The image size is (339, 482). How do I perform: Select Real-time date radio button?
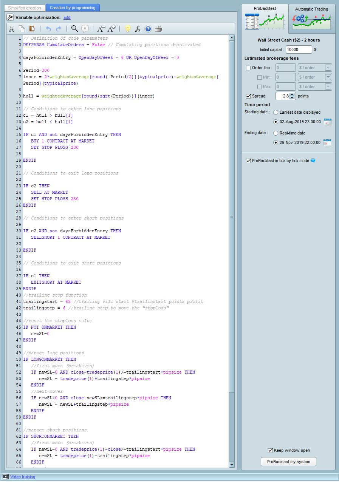(x=276, y=133)
